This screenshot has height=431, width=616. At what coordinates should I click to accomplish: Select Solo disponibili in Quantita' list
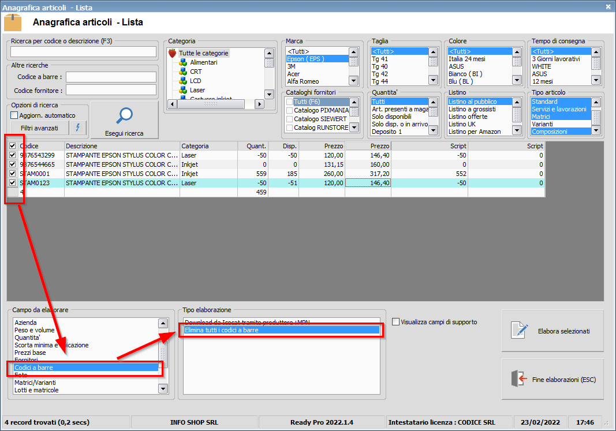pos(400,117)
